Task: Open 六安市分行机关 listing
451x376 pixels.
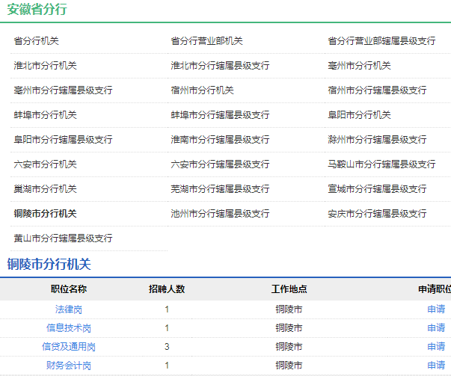Action: (45, 164)
